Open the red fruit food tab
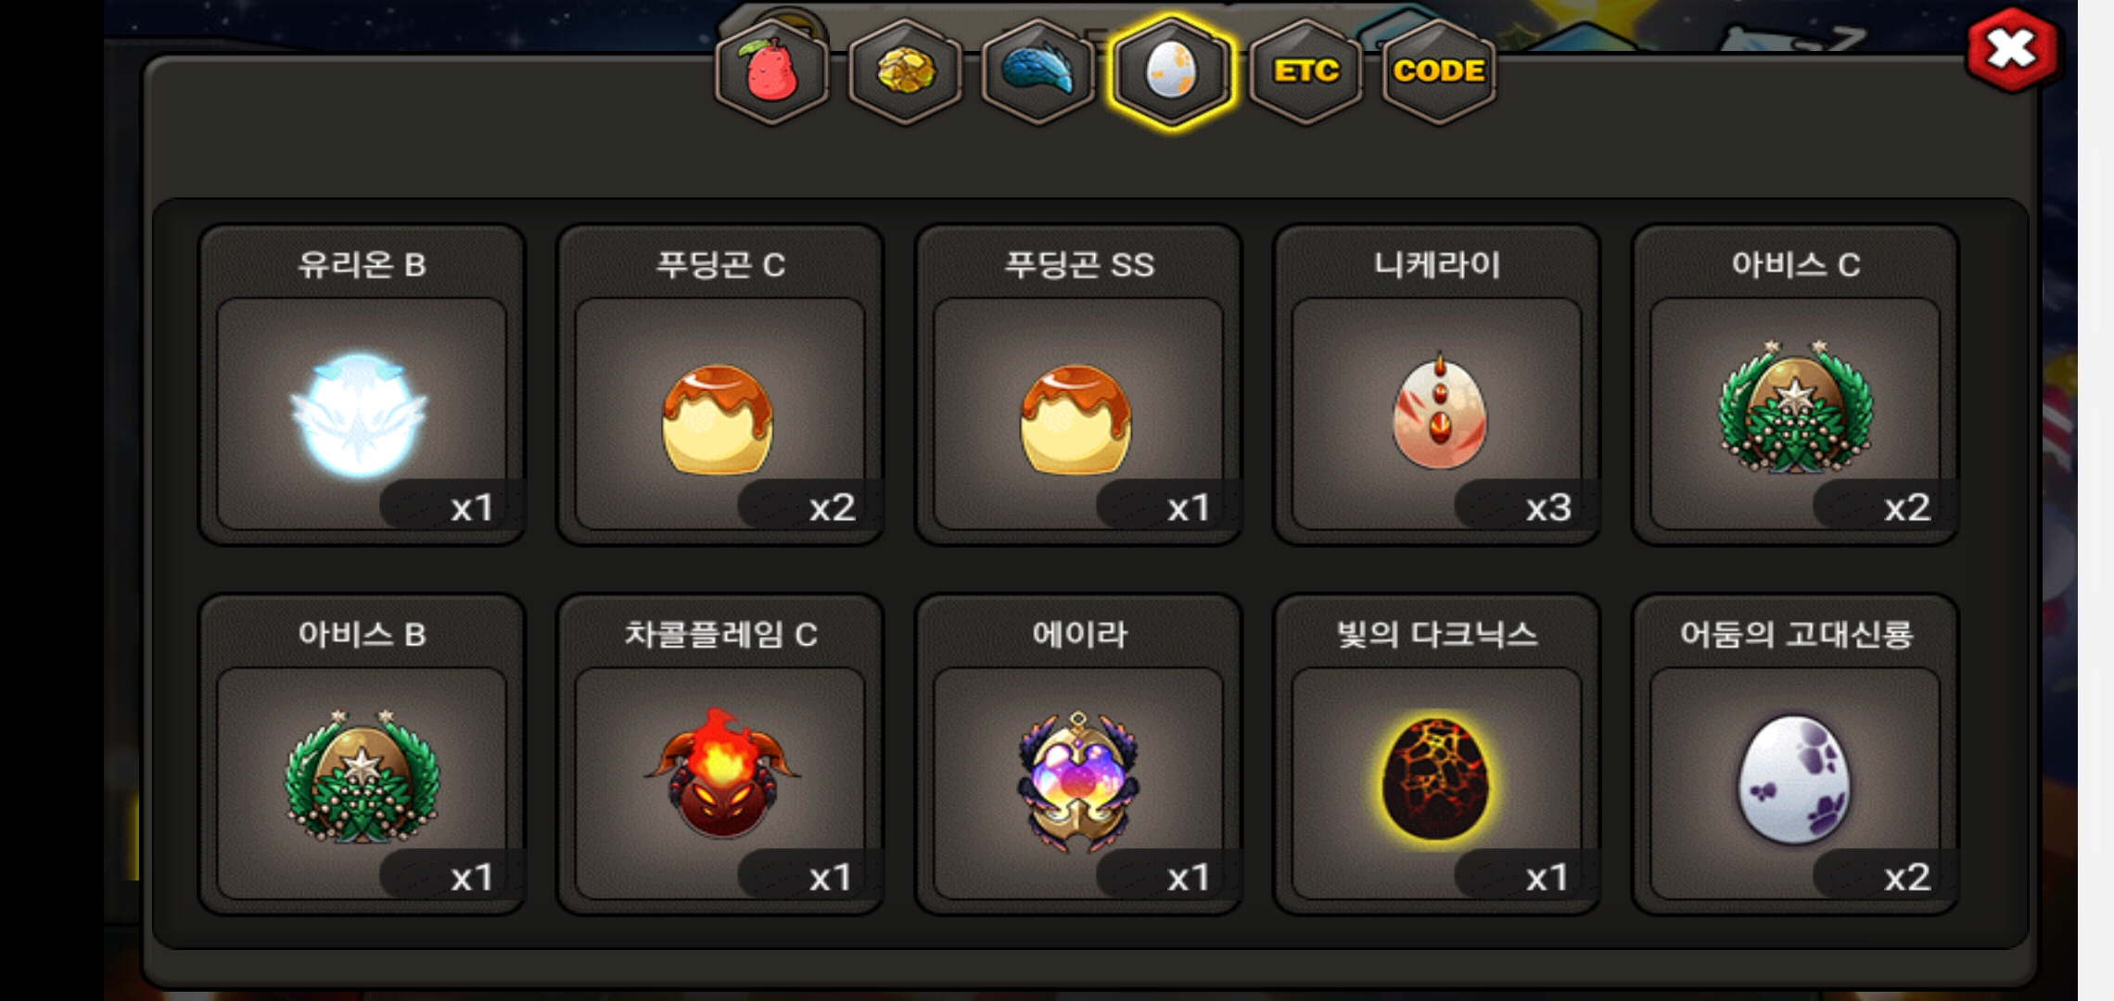Screen dimensions: 2114x1001 (x=771, y=71)
